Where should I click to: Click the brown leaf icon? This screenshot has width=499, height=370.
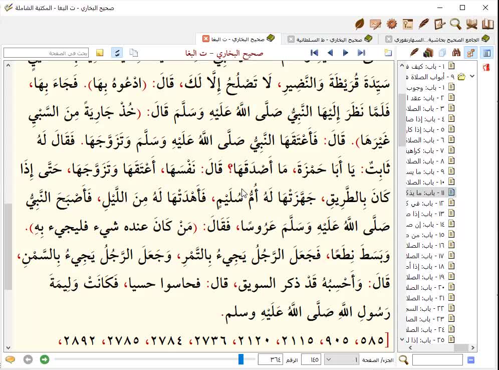[x=360, y=24]
